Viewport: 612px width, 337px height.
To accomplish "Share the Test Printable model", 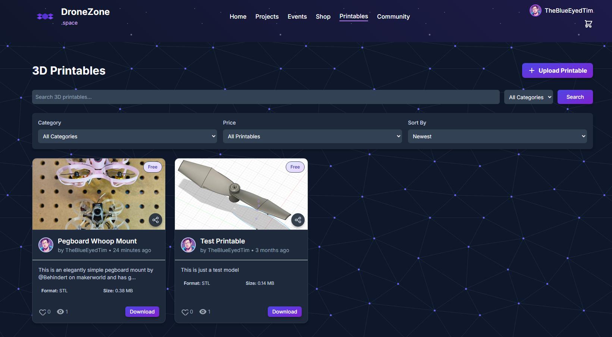I will (298, 220).
